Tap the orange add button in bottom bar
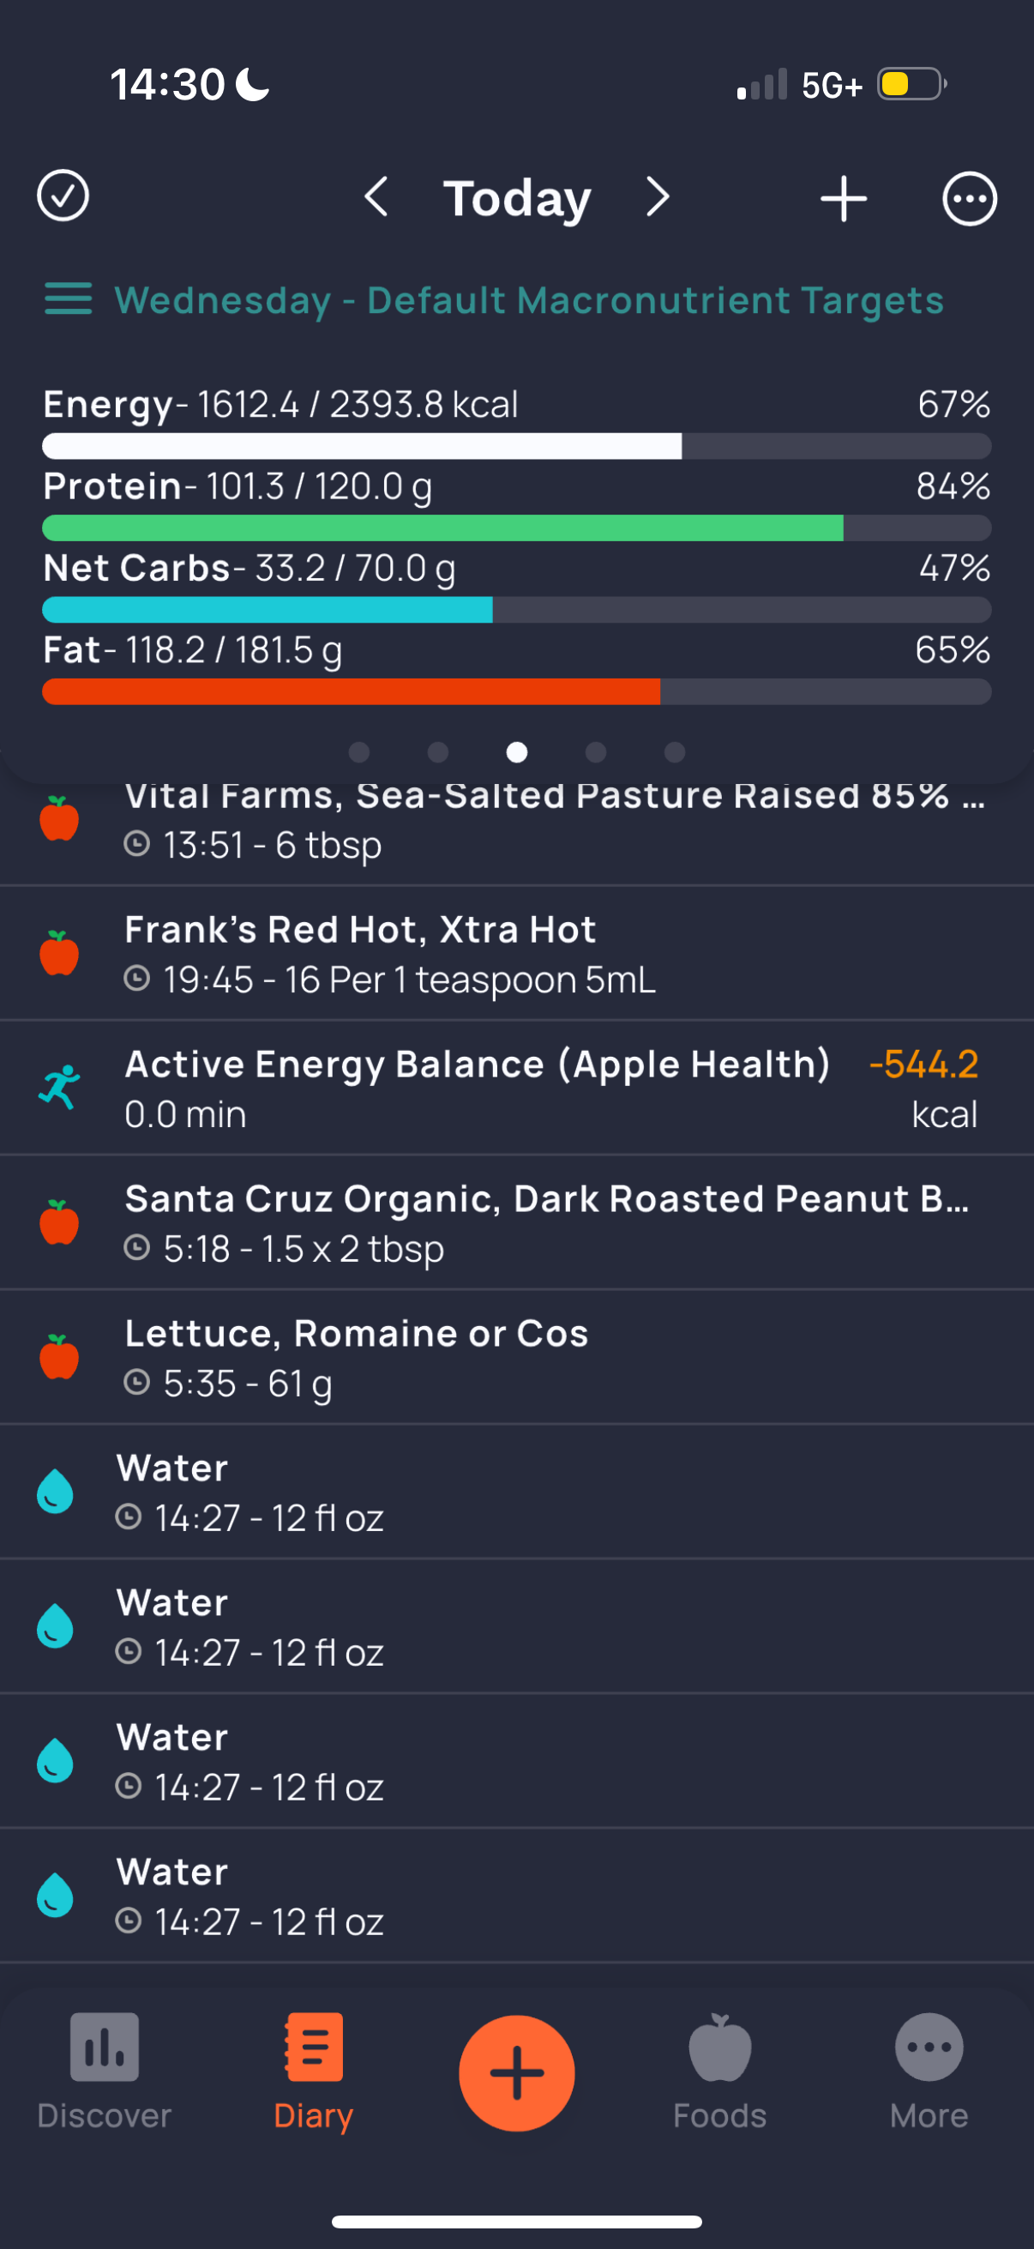This screenshot has height=2249, width=1034. pyautogui.click(x=516, y=2073)
